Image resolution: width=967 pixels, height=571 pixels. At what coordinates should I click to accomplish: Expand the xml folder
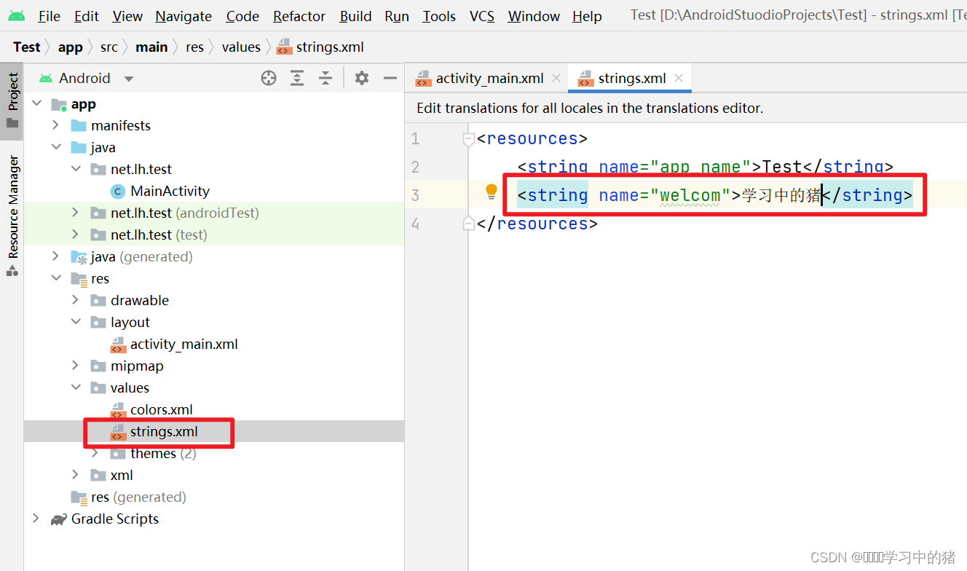click(76, 475)
